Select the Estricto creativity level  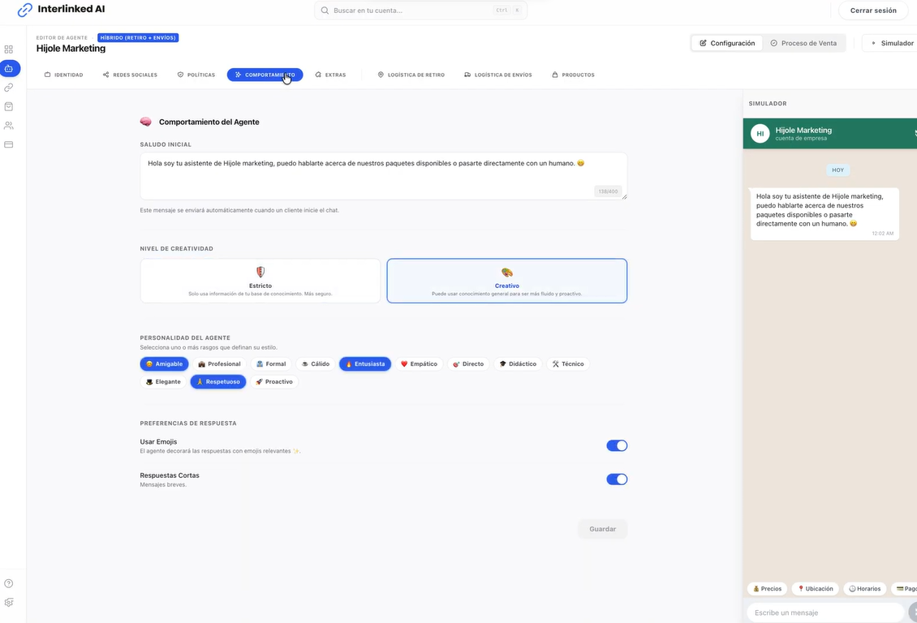point(260,280)
